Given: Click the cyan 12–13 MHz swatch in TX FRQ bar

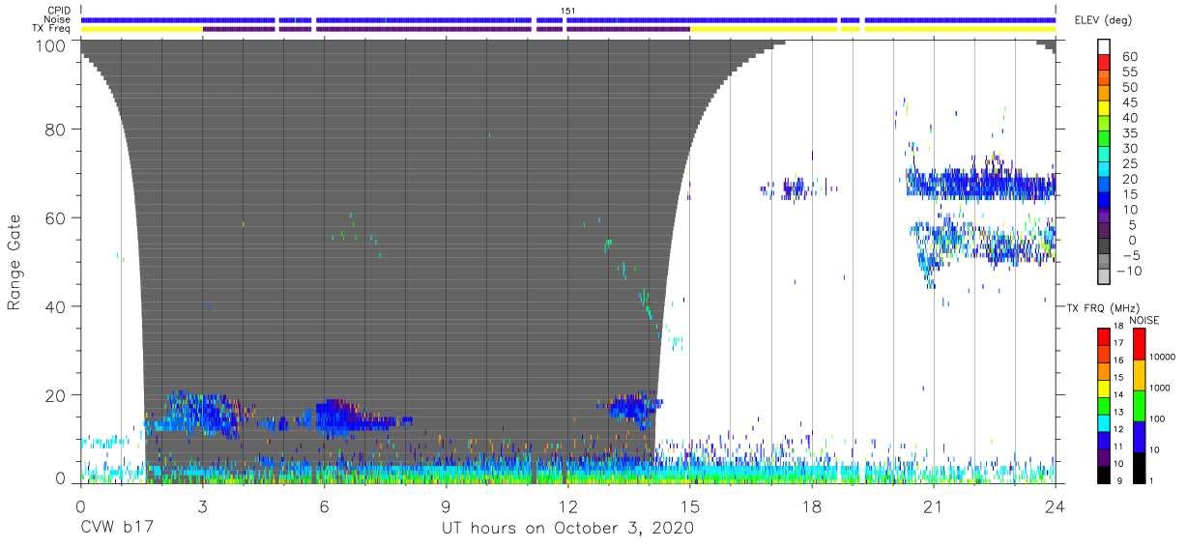Looking at the screenshot, I should click(x=1104, y=422).
